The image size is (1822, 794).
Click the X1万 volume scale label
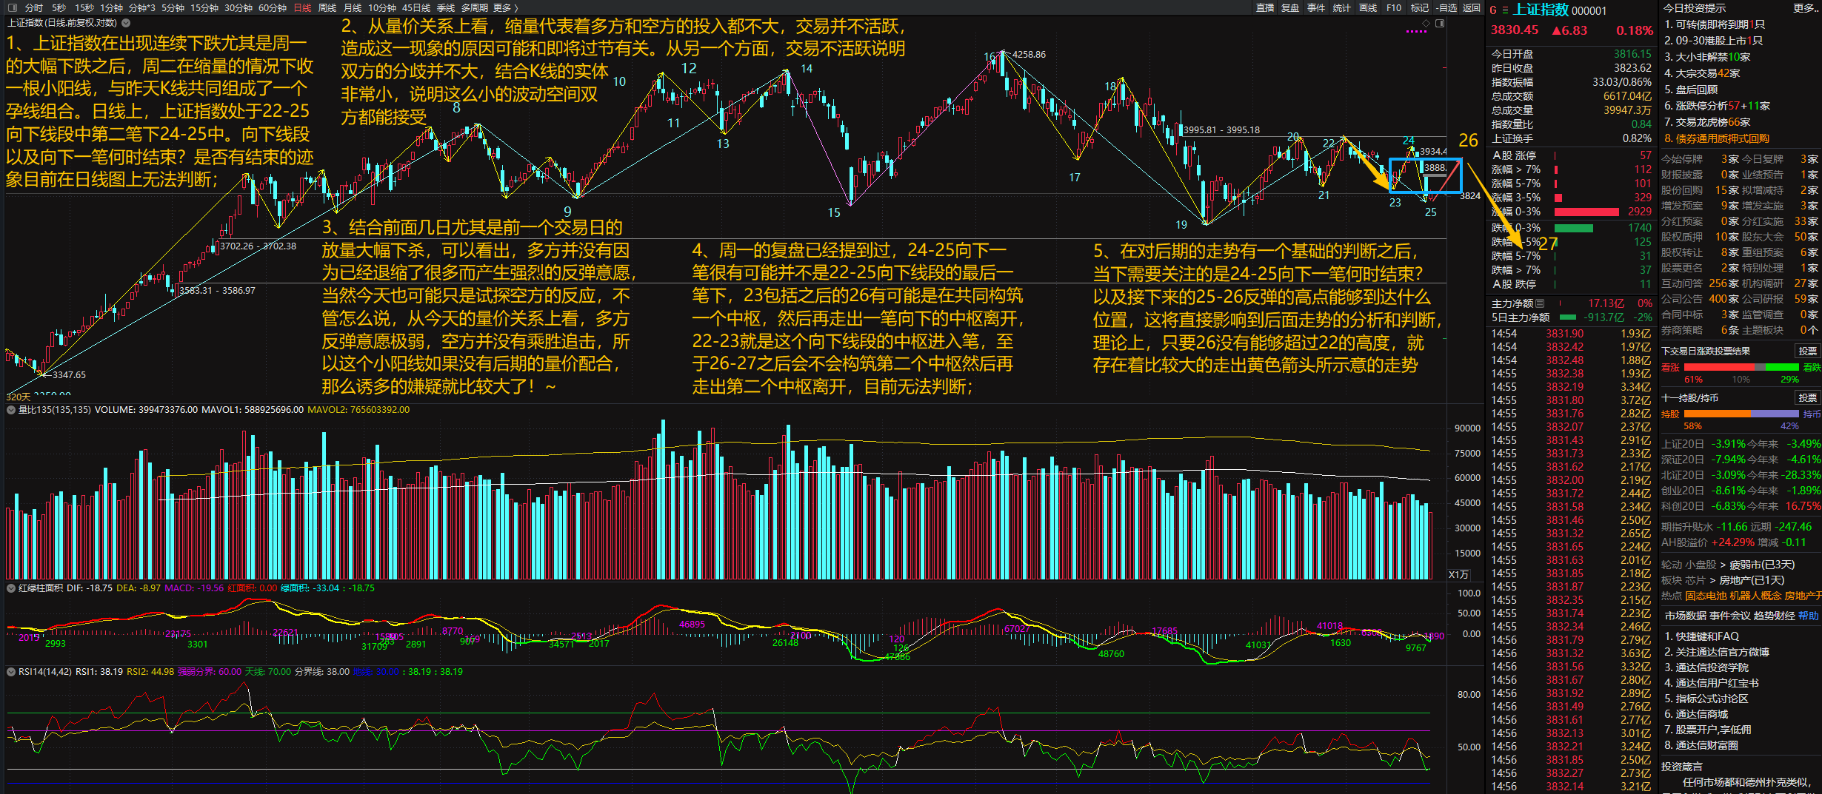(1458, 574)
